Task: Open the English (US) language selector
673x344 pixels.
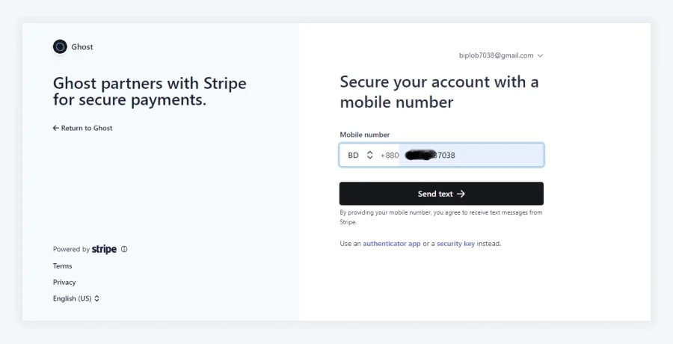Action: 76,298
